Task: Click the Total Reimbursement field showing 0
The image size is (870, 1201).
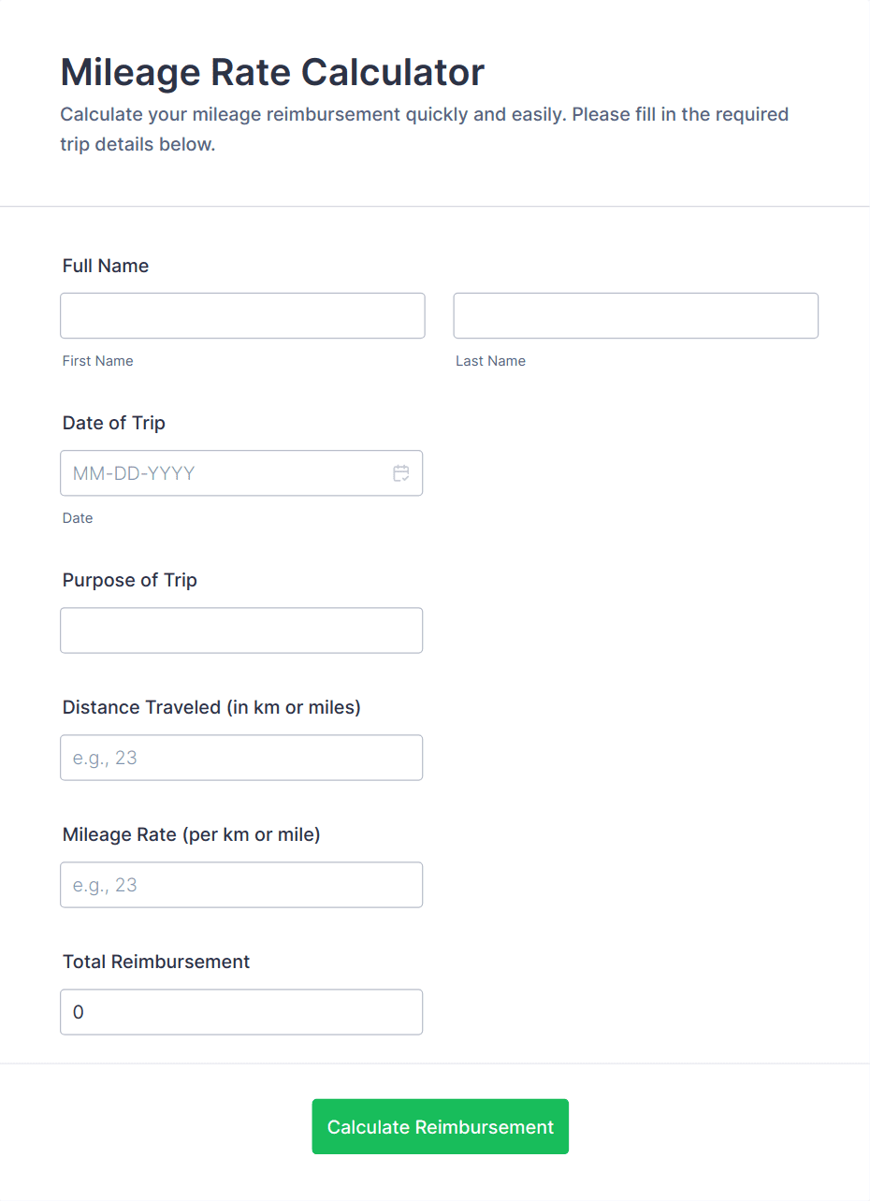Action: tap(241, 1012)
